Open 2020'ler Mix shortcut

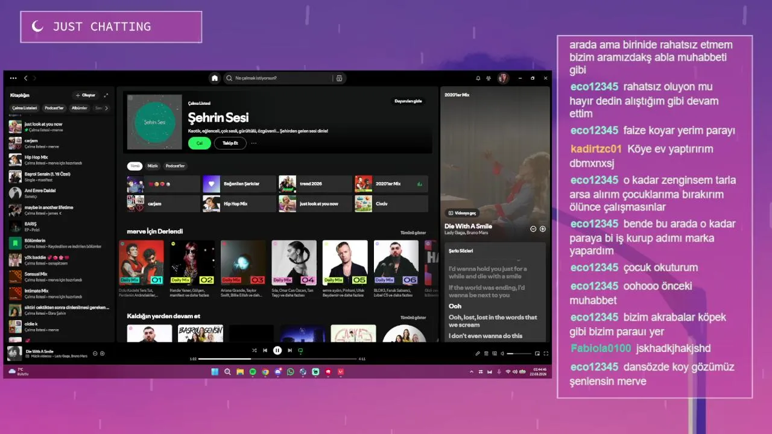(391, 184)
